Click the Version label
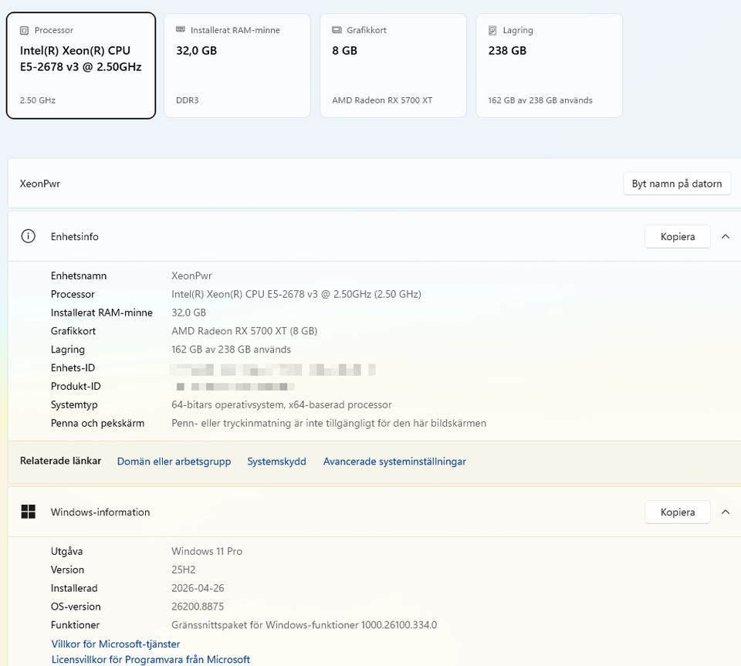 tap(68, 570)
